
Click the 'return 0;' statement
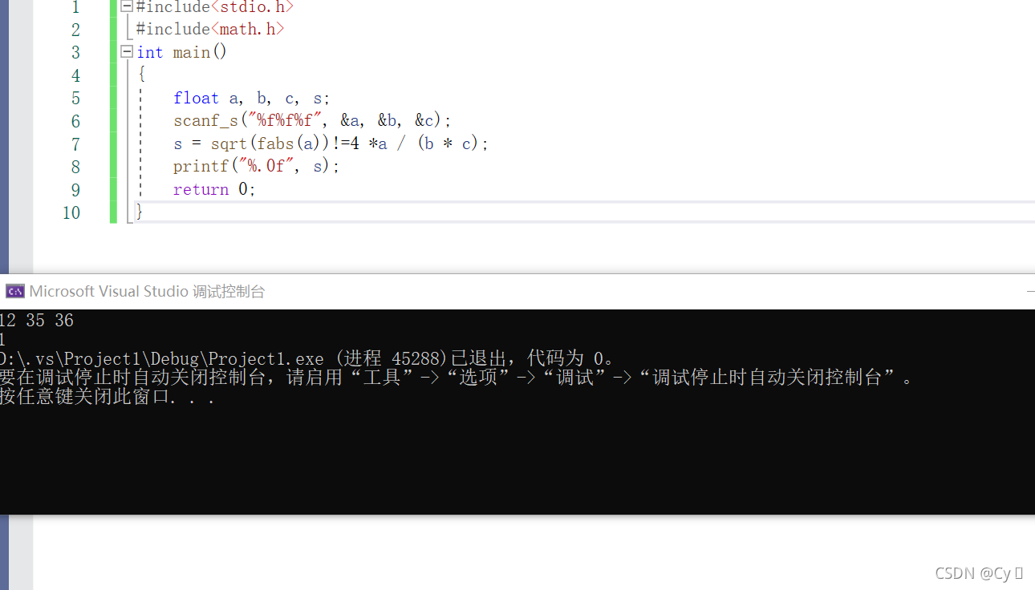click(x=214, y=190)
